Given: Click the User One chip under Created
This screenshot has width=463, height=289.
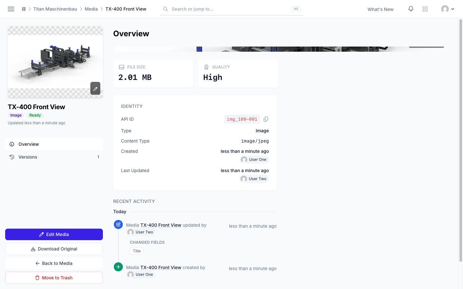Looking at the screenshot, I should 254,160.
